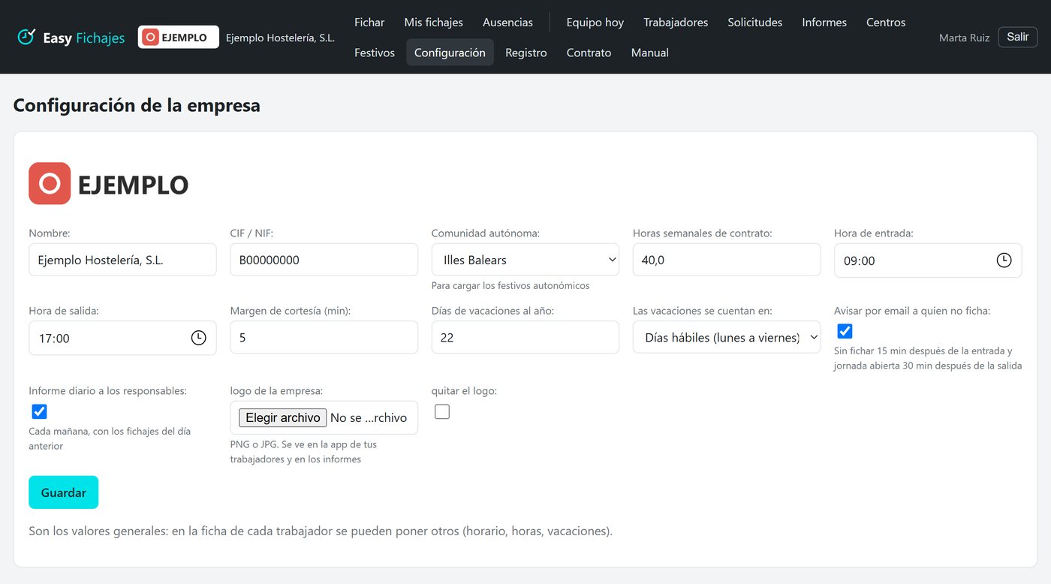Click the EJEMPLO company badge in header

point(179,37)
